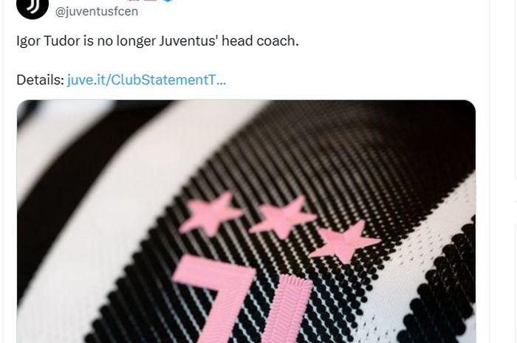The width and height of the screenshot is (517, 343).
Task: Open the jersey photo attached to tweet
Action: [246, 221]
